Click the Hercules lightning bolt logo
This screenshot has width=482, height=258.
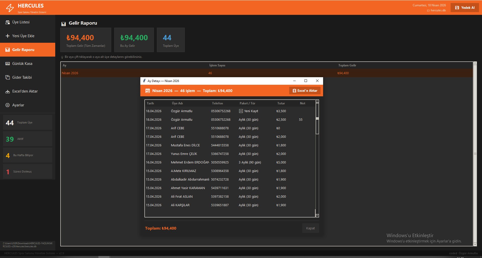(10, 8)
